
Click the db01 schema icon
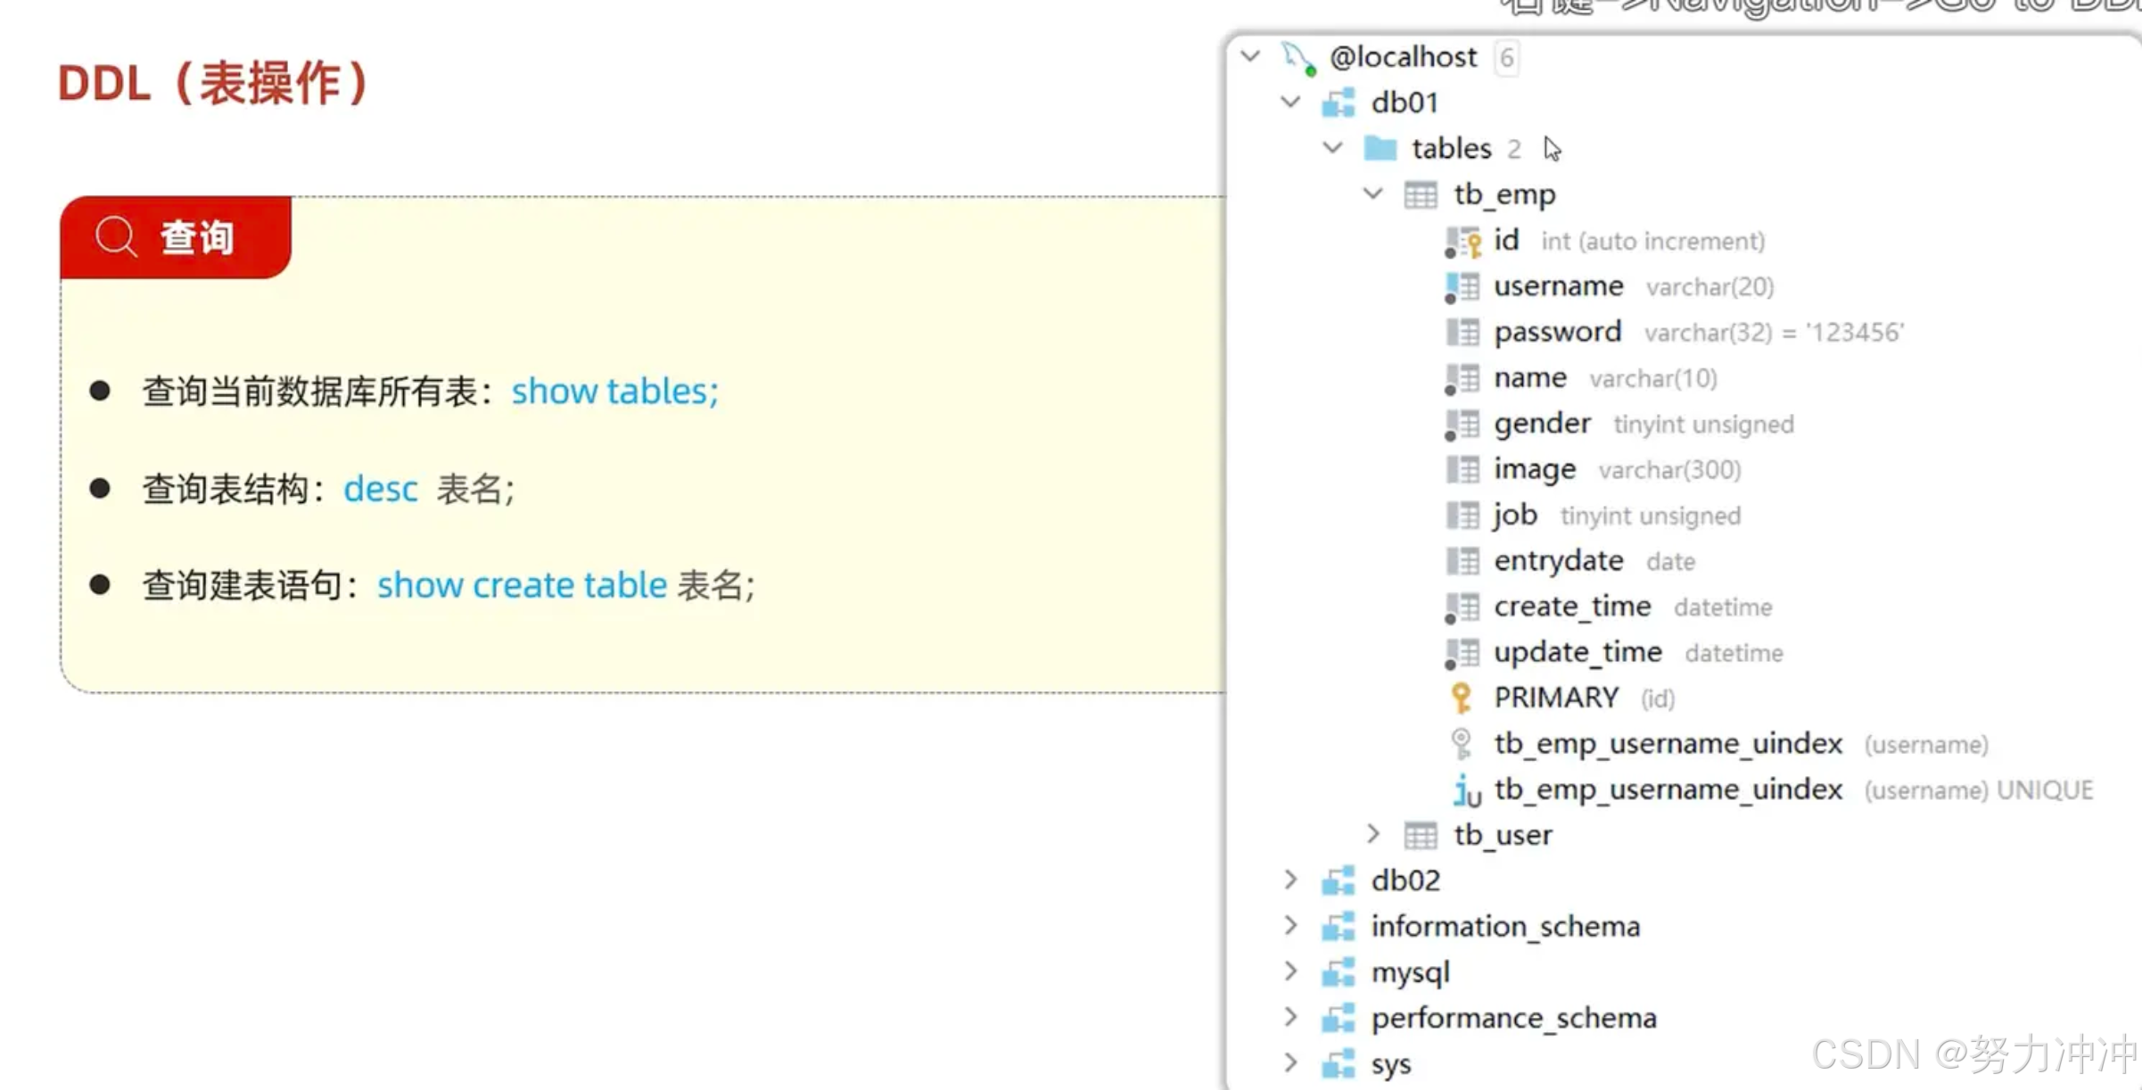1338,103
